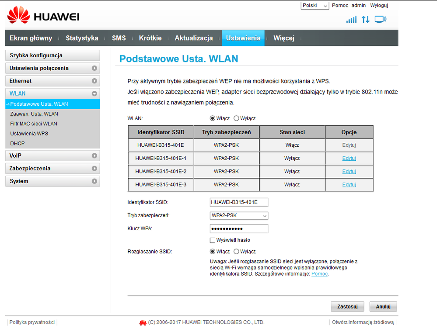Go to Filtr MAC sieci WLAN
The height and width of the screenshot is (336, 437).
coord(34,124)
